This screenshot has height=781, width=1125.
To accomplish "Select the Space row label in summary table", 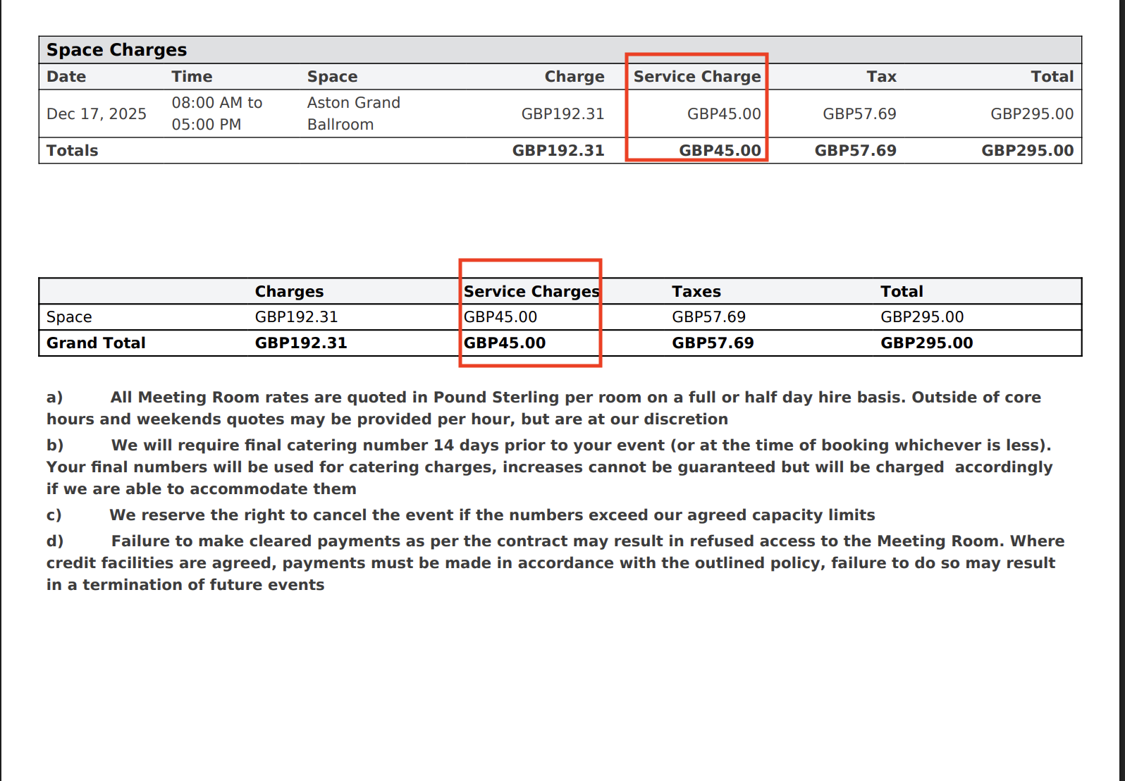I will 69,317.
